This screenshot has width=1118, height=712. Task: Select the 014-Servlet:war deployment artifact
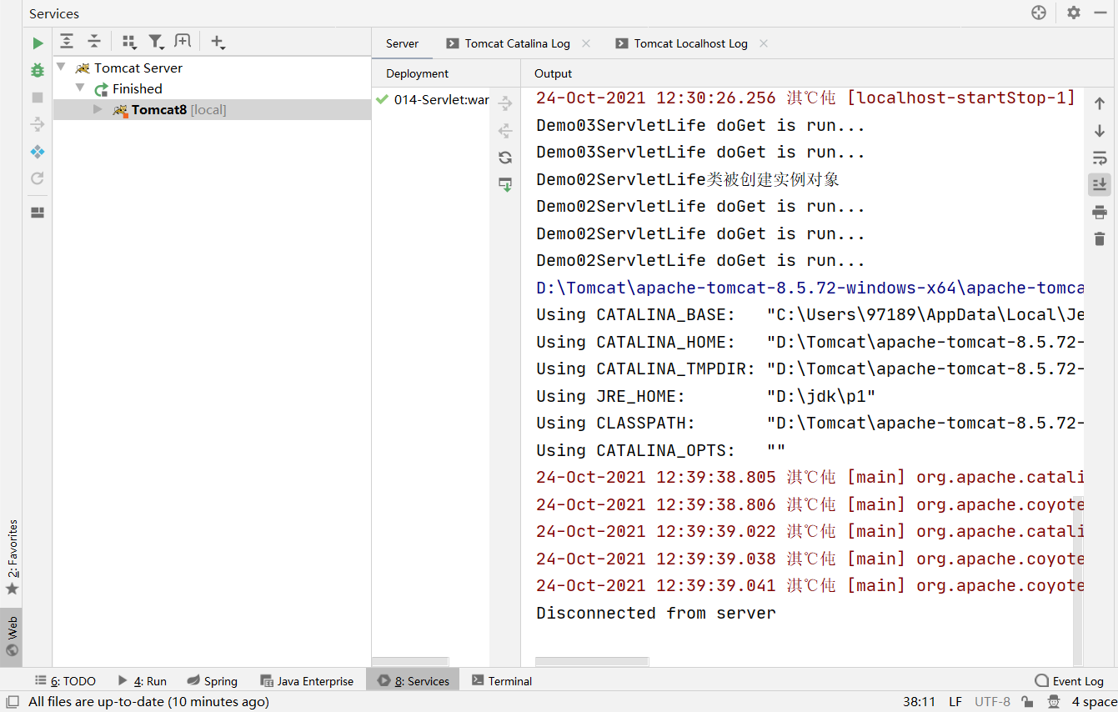click(432, 99)
